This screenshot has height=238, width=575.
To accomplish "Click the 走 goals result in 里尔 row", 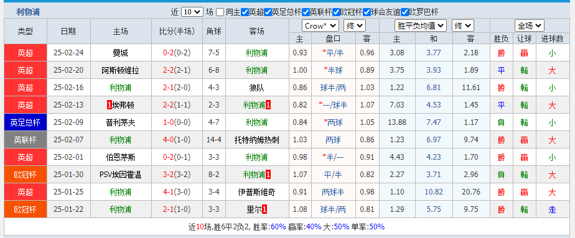I will point(552,210).
